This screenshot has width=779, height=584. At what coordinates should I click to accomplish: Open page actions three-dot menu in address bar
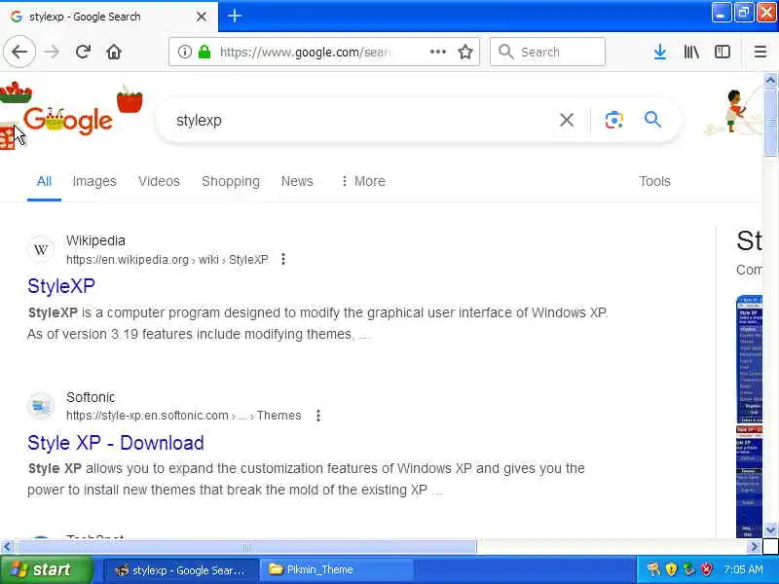coord(437,52)
